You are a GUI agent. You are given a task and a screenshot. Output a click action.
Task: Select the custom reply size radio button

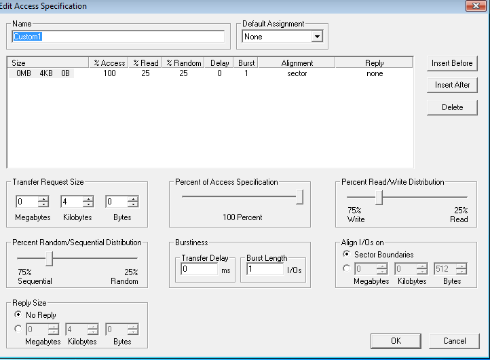pos(18,329)
